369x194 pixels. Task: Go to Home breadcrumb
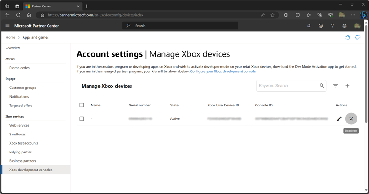(x=10, y=37)
